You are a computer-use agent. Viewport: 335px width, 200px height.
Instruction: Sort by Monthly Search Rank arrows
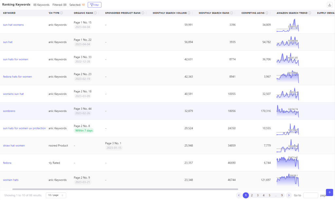235,13
